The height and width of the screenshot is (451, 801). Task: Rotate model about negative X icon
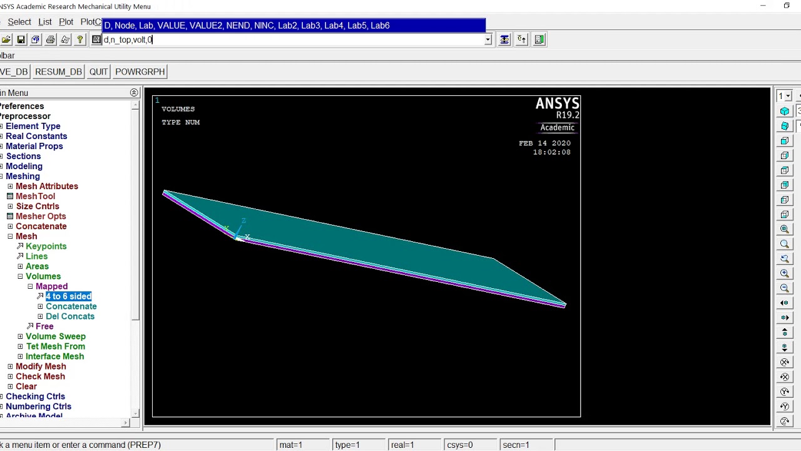[785, 377]
